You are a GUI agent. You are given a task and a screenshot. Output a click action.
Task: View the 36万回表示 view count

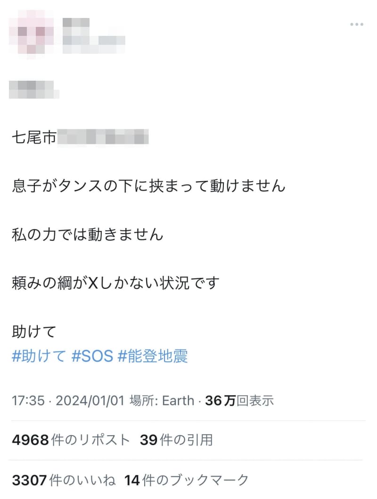point(239,401)
